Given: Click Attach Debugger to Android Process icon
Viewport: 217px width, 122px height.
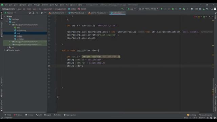Looking at the screenshot, I should (x=184, y=9).
